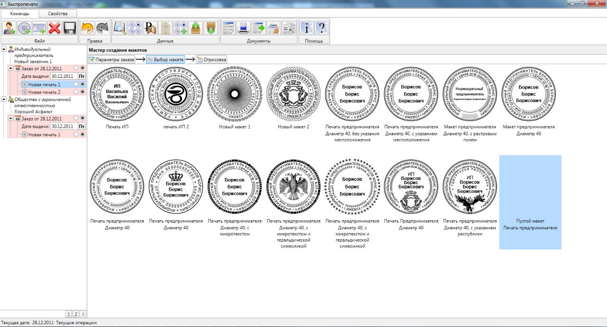This screenshot has width=607, height=327.
Task: Click the issue date field of Хороший Асфальт
Action: coord(64,126)
